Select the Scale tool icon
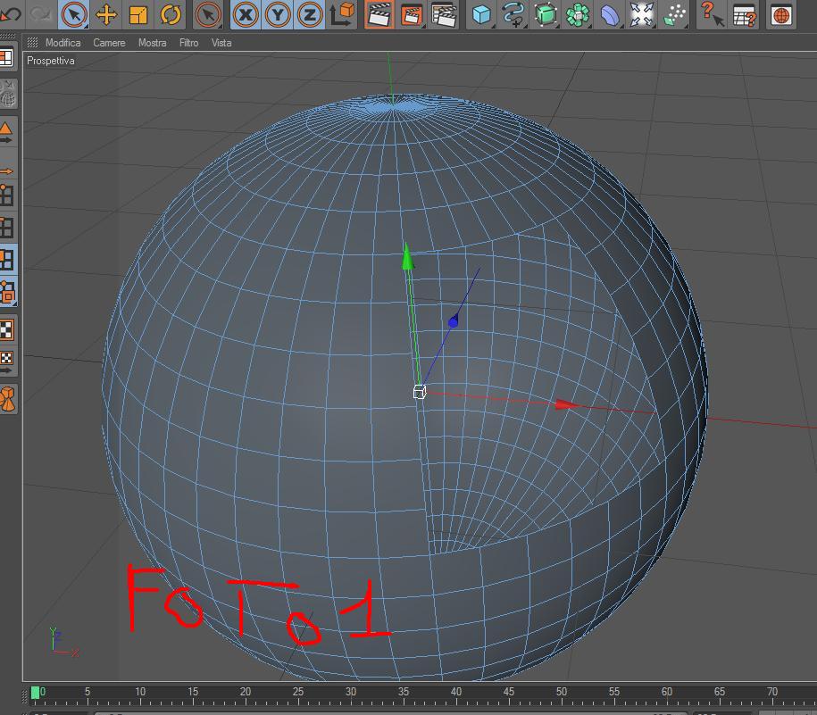The width and height of the screenshot is (817, 715). (138, 14)
